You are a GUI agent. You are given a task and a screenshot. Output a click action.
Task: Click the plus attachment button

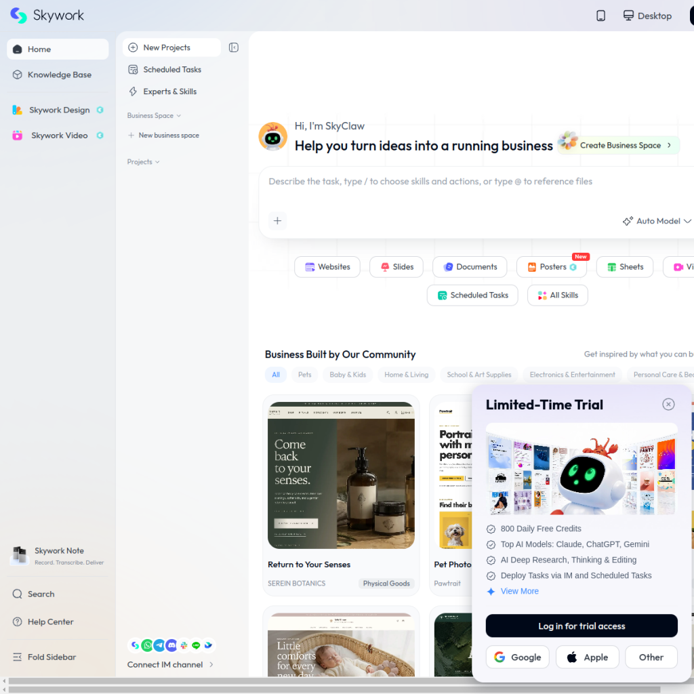pyautogui.click(x=277, y=220)
